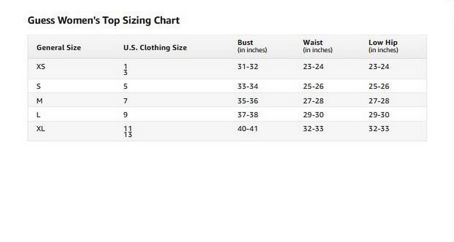Image resolution: width=454 pixels, height=242 pixels.
Task: Select low hip value 32-33 for XL
Action: pyautogui.click(x=379, y=129)
